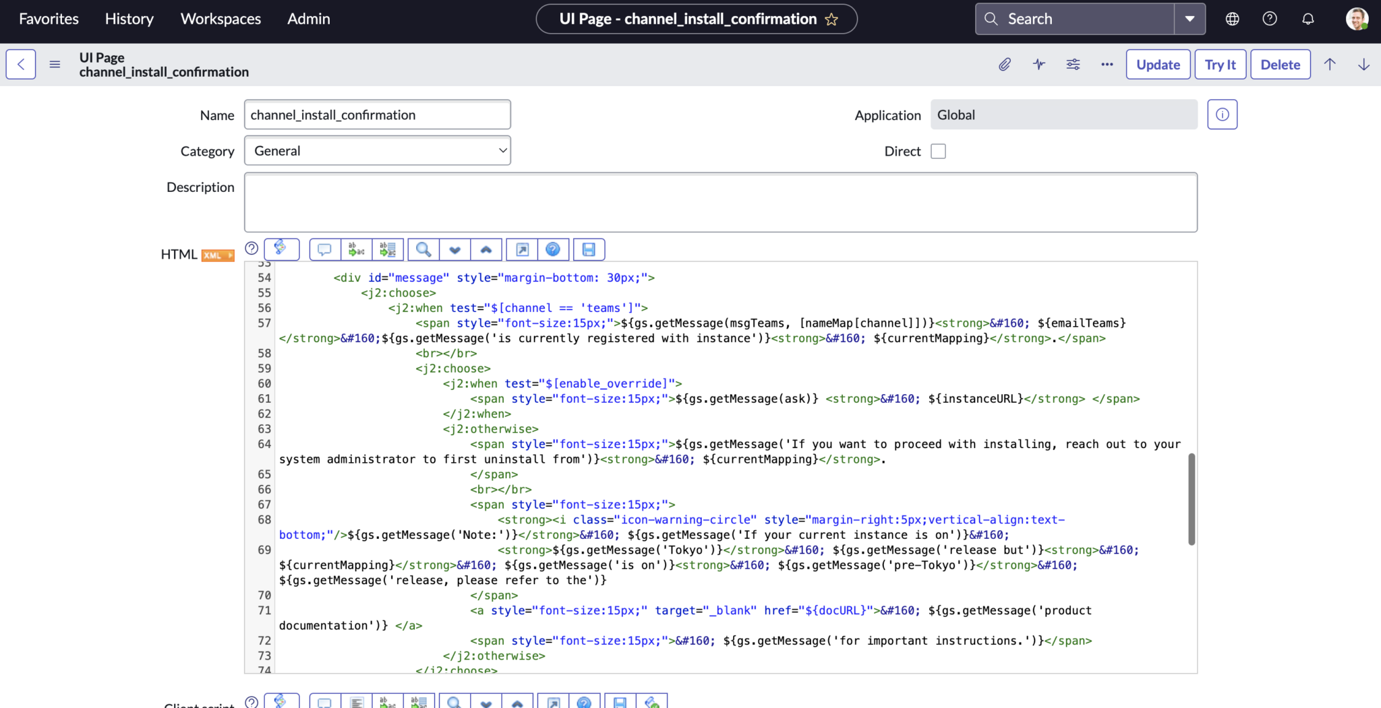
Task: Open the search tool in HTML editor
Action: (422, 249)
